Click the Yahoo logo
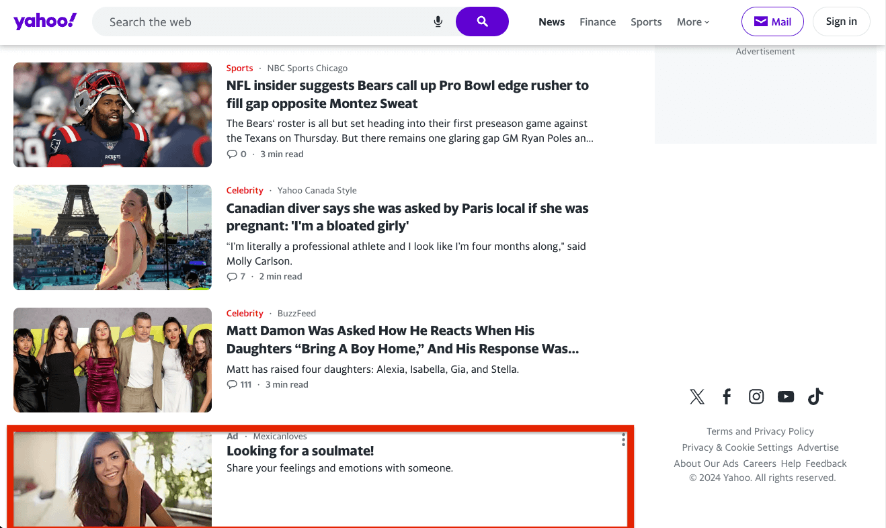The height and width of the screenshot is (528, 886). pyautogui.click(x=44, y=21)
